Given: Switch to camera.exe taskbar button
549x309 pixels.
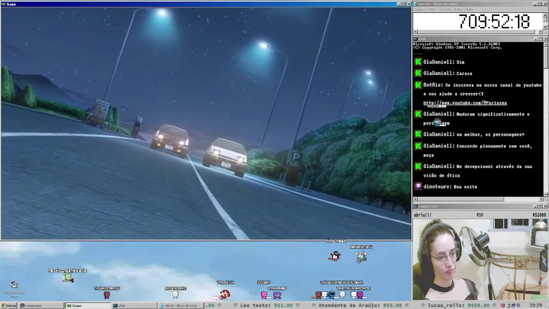Looking at the screenshot, I should click(42, 306).
